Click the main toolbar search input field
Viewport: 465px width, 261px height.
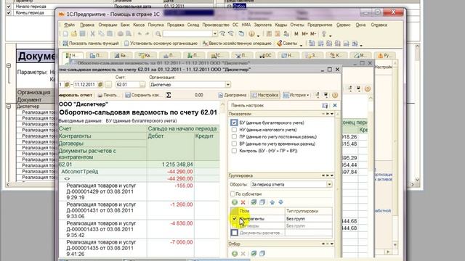(x=187, y=34)
